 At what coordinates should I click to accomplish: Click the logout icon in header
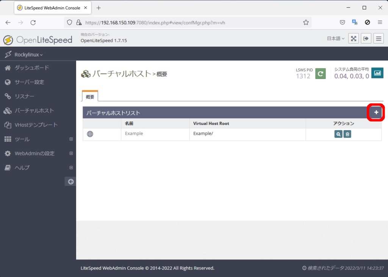coord(366,38)
